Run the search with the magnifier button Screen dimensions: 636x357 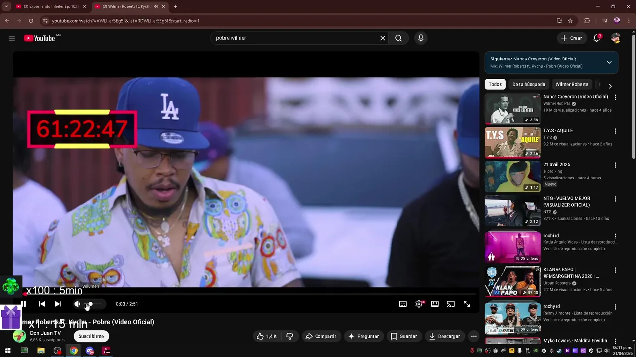click(398, 38)
